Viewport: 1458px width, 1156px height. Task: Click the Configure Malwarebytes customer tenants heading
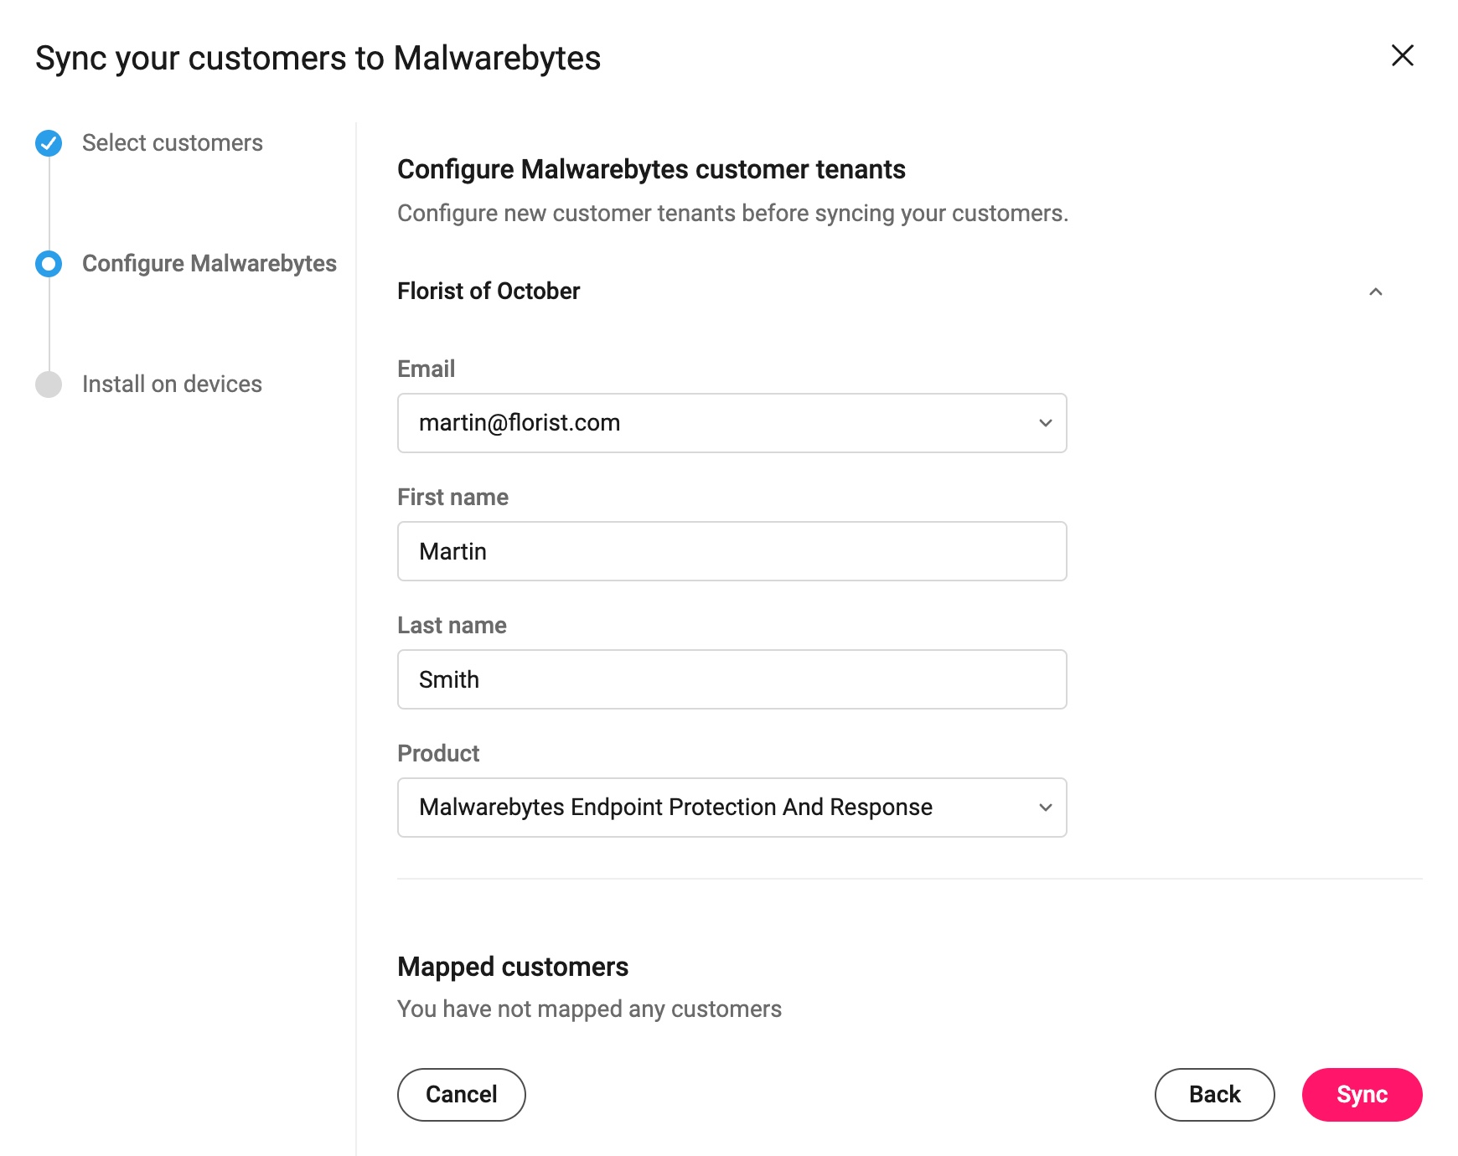[x=651, y=169]
